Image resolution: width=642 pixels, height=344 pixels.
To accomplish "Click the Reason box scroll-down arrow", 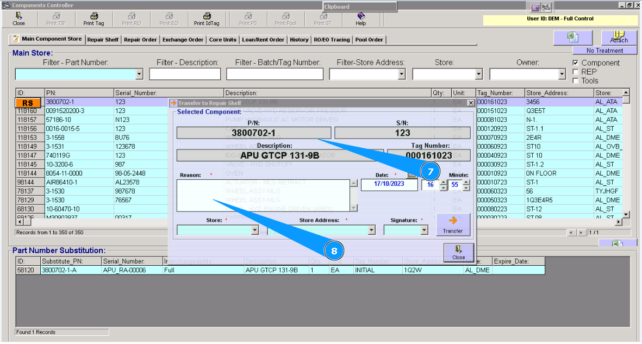I will coord(354,208).
